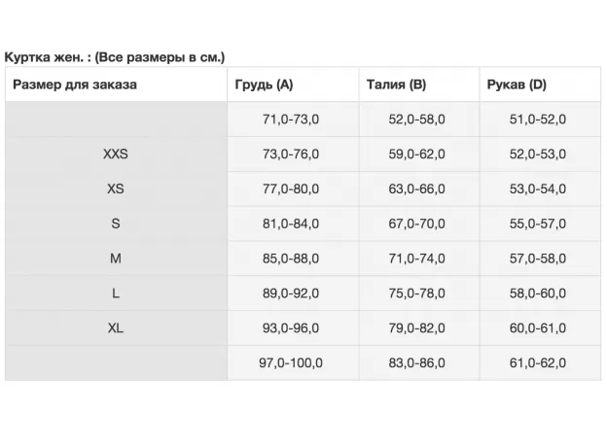Select waist measurement 52,0-58,0
The image size is (607, 447).
click(416, 120)
